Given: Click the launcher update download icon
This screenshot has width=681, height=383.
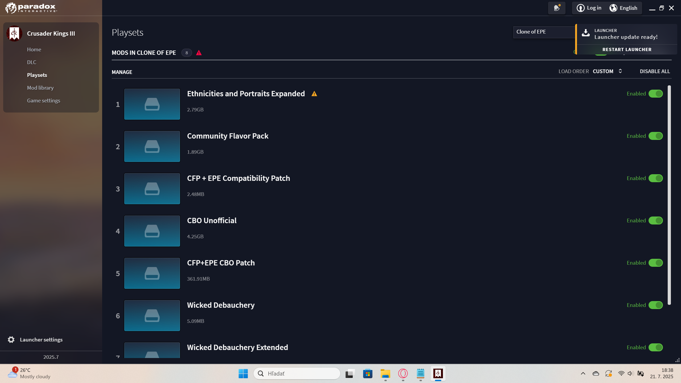Looking at the screenshot, I should tap(586, 33).
